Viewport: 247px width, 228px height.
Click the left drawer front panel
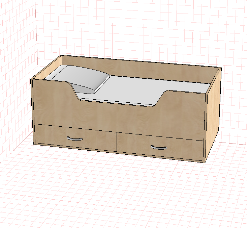click(x=75, y=138)
